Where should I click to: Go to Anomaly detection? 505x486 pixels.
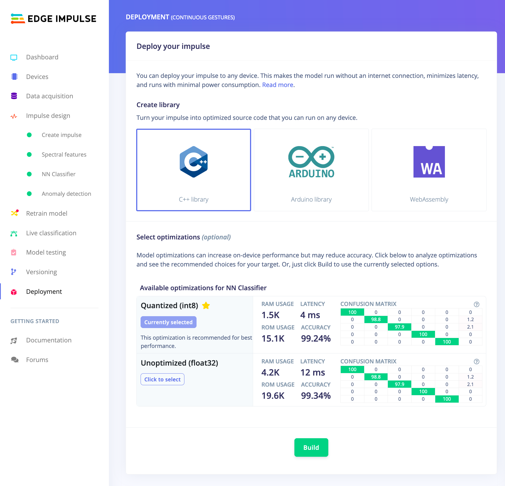(x=66, y=194)
